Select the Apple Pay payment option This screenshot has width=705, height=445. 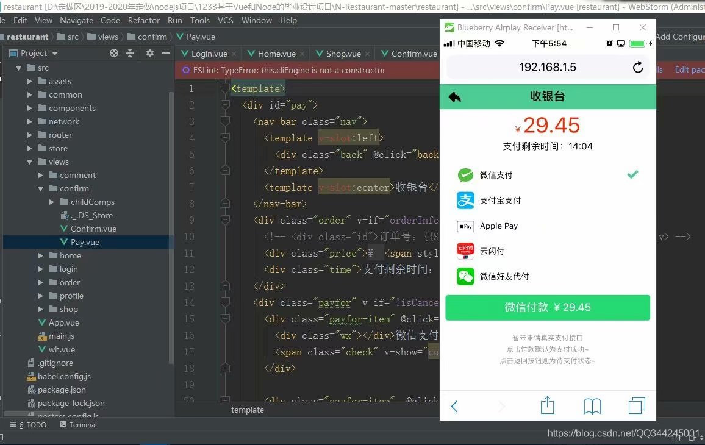(x=498, y=226)
